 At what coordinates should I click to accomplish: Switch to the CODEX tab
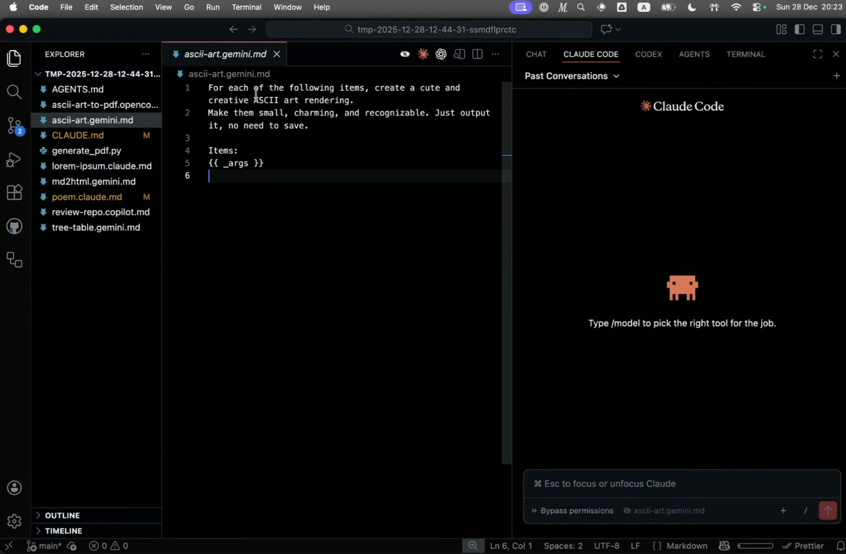click(648, 54)
